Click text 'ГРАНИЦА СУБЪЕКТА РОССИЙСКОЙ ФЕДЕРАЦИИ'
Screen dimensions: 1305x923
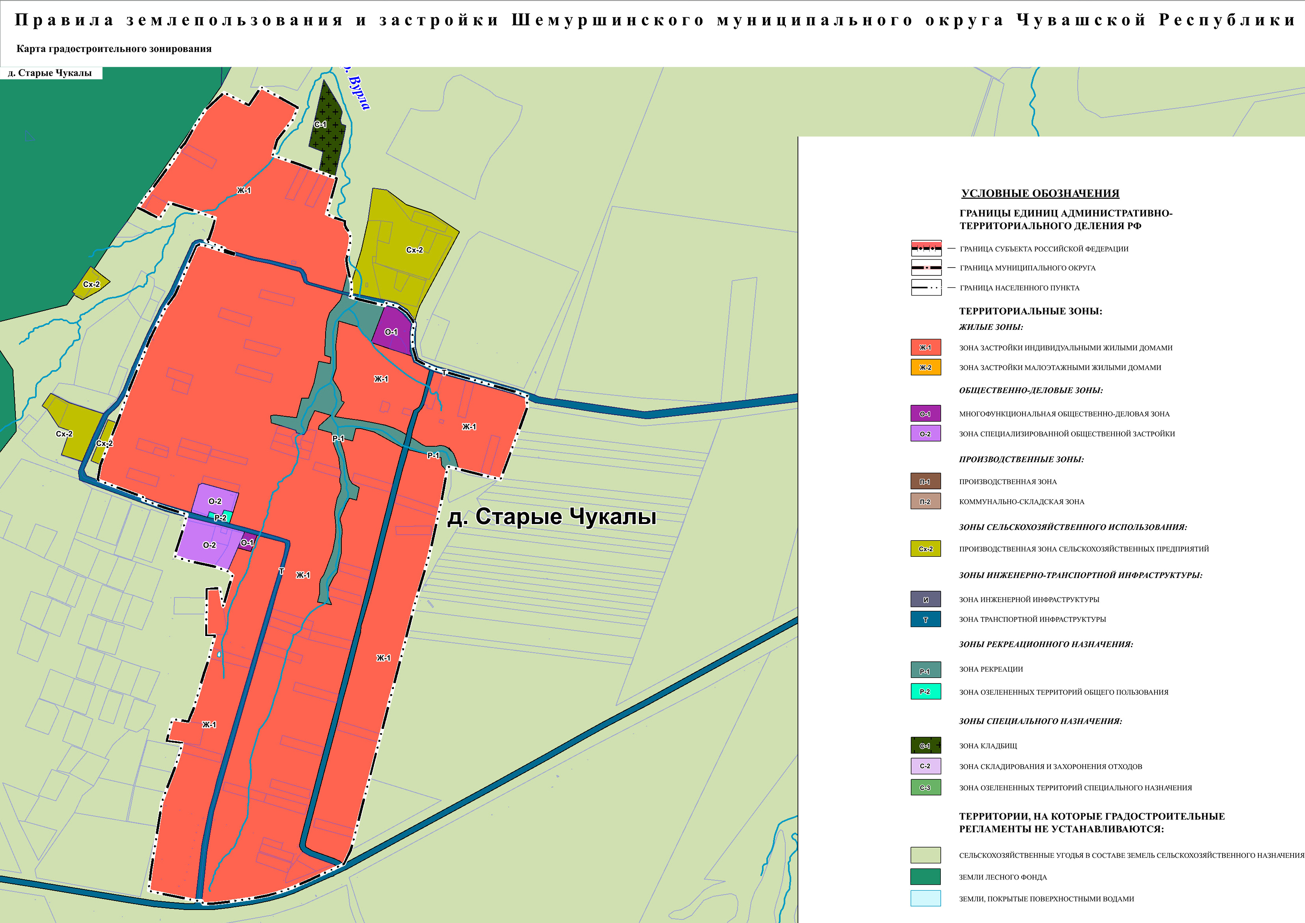click(1044, 248)
